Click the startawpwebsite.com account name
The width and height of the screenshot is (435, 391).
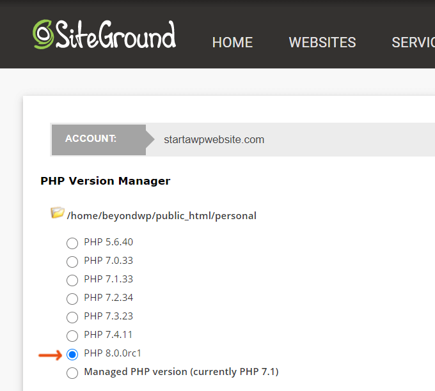(x=214, y=140)
